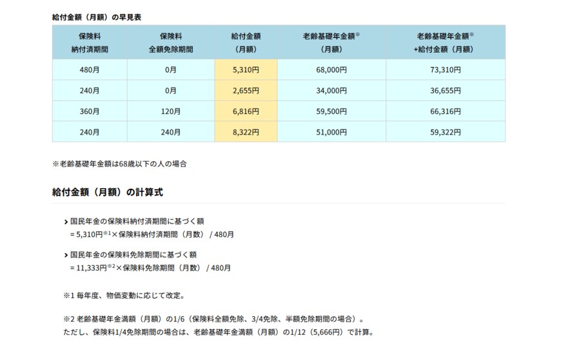Click the heading 給付金額（月額）の計算式

pyautogui.click(x=107, y=193)
